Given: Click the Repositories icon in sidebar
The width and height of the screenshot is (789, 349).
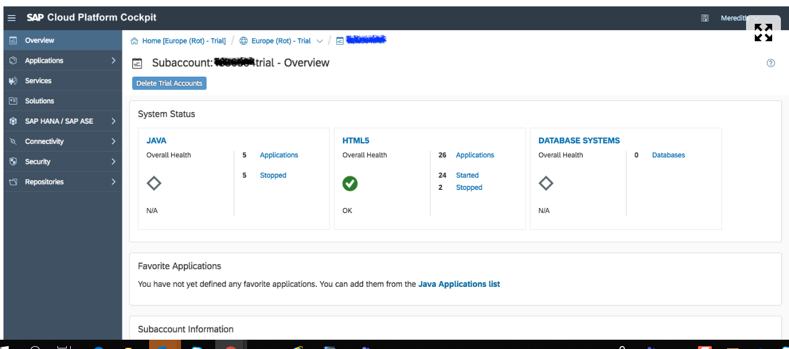Looking at the screenshot, I should pyautogui.click(x=13, y=182).
